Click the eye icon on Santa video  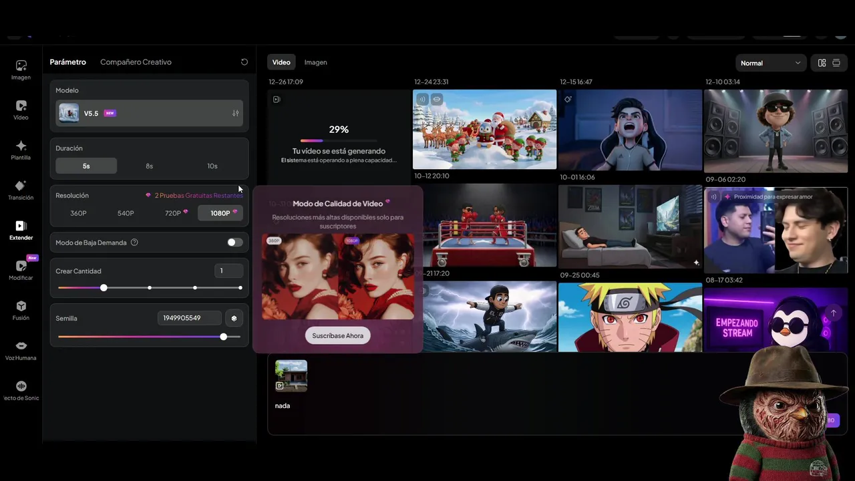point(437,100)
